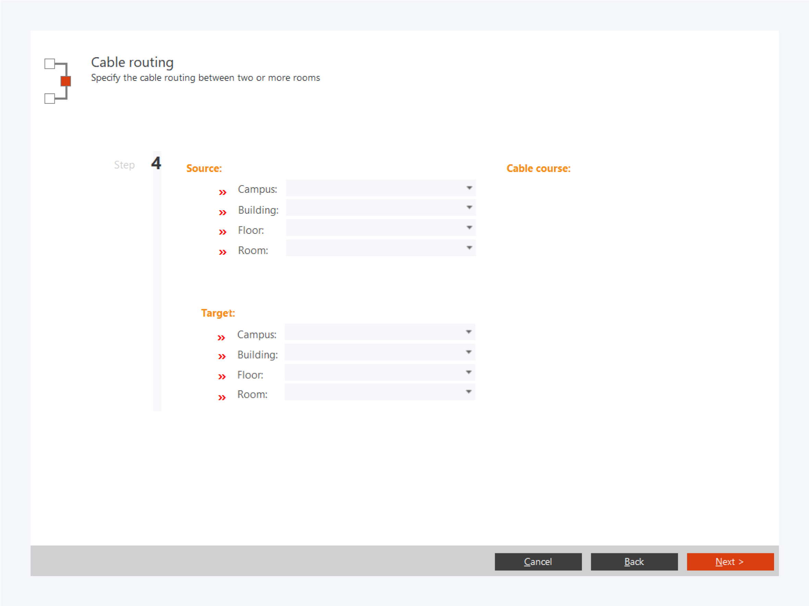Viewport: 809px width, 606px height.
Task: Click red arrow marker beside Source Building
Action: tap(222, 212)
